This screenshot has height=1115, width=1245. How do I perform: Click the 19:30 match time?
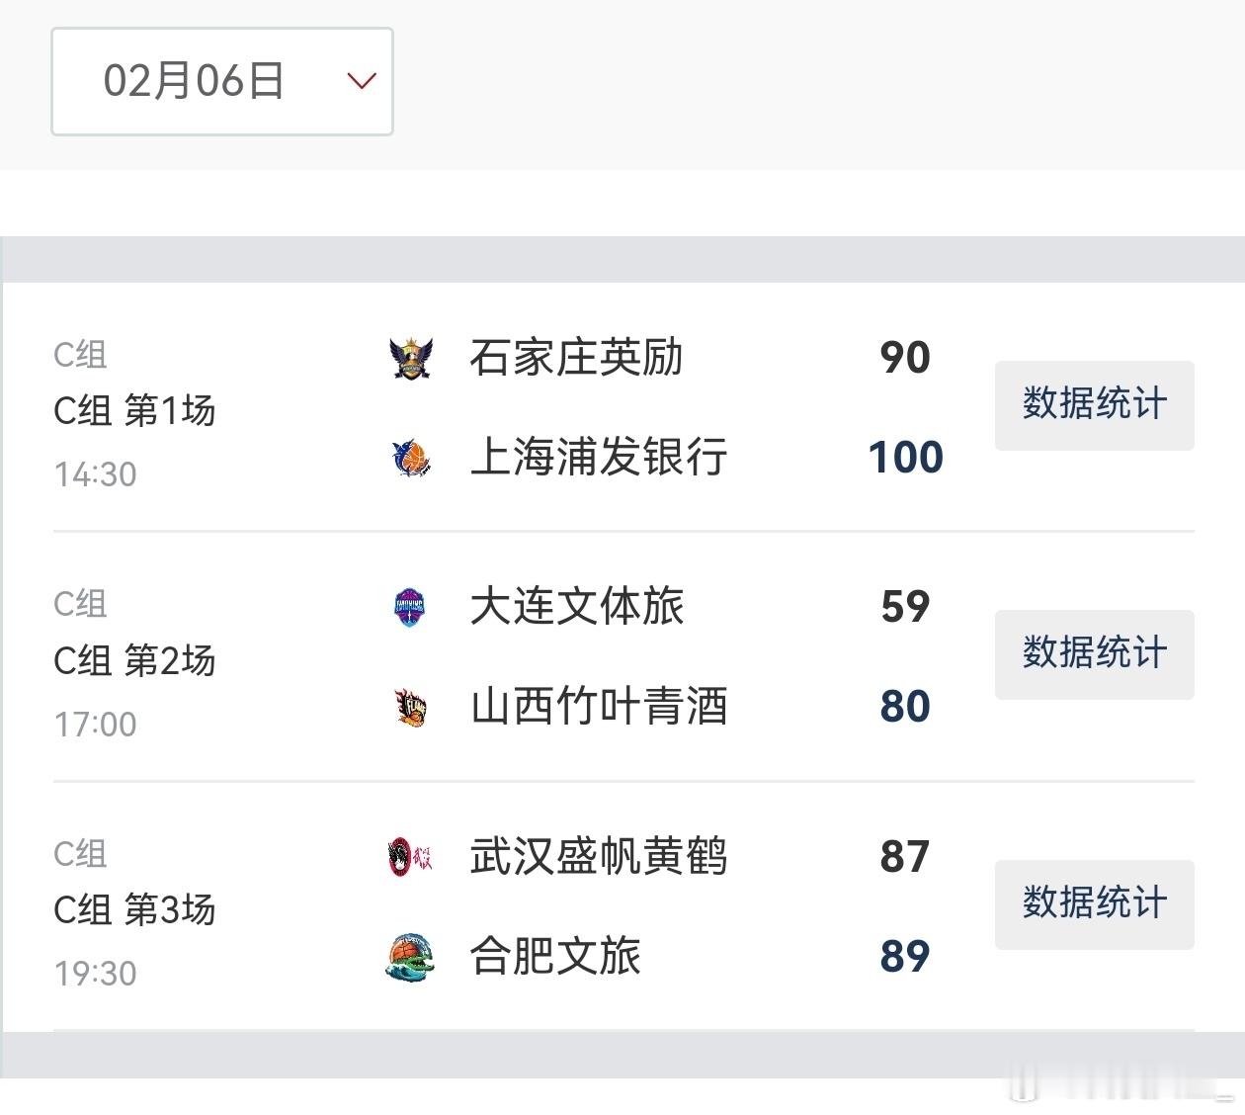[x=96, y=974]
